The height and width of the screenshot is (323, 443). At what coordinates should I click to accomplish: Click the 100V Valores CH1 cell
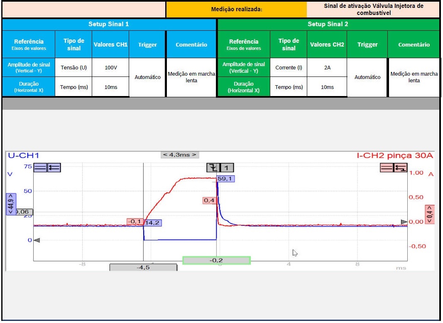(110, 67)
